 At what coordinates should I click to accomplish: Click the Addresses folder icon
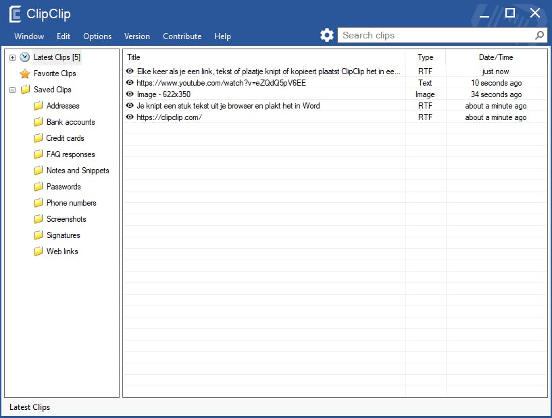click(x=38, y=106)
